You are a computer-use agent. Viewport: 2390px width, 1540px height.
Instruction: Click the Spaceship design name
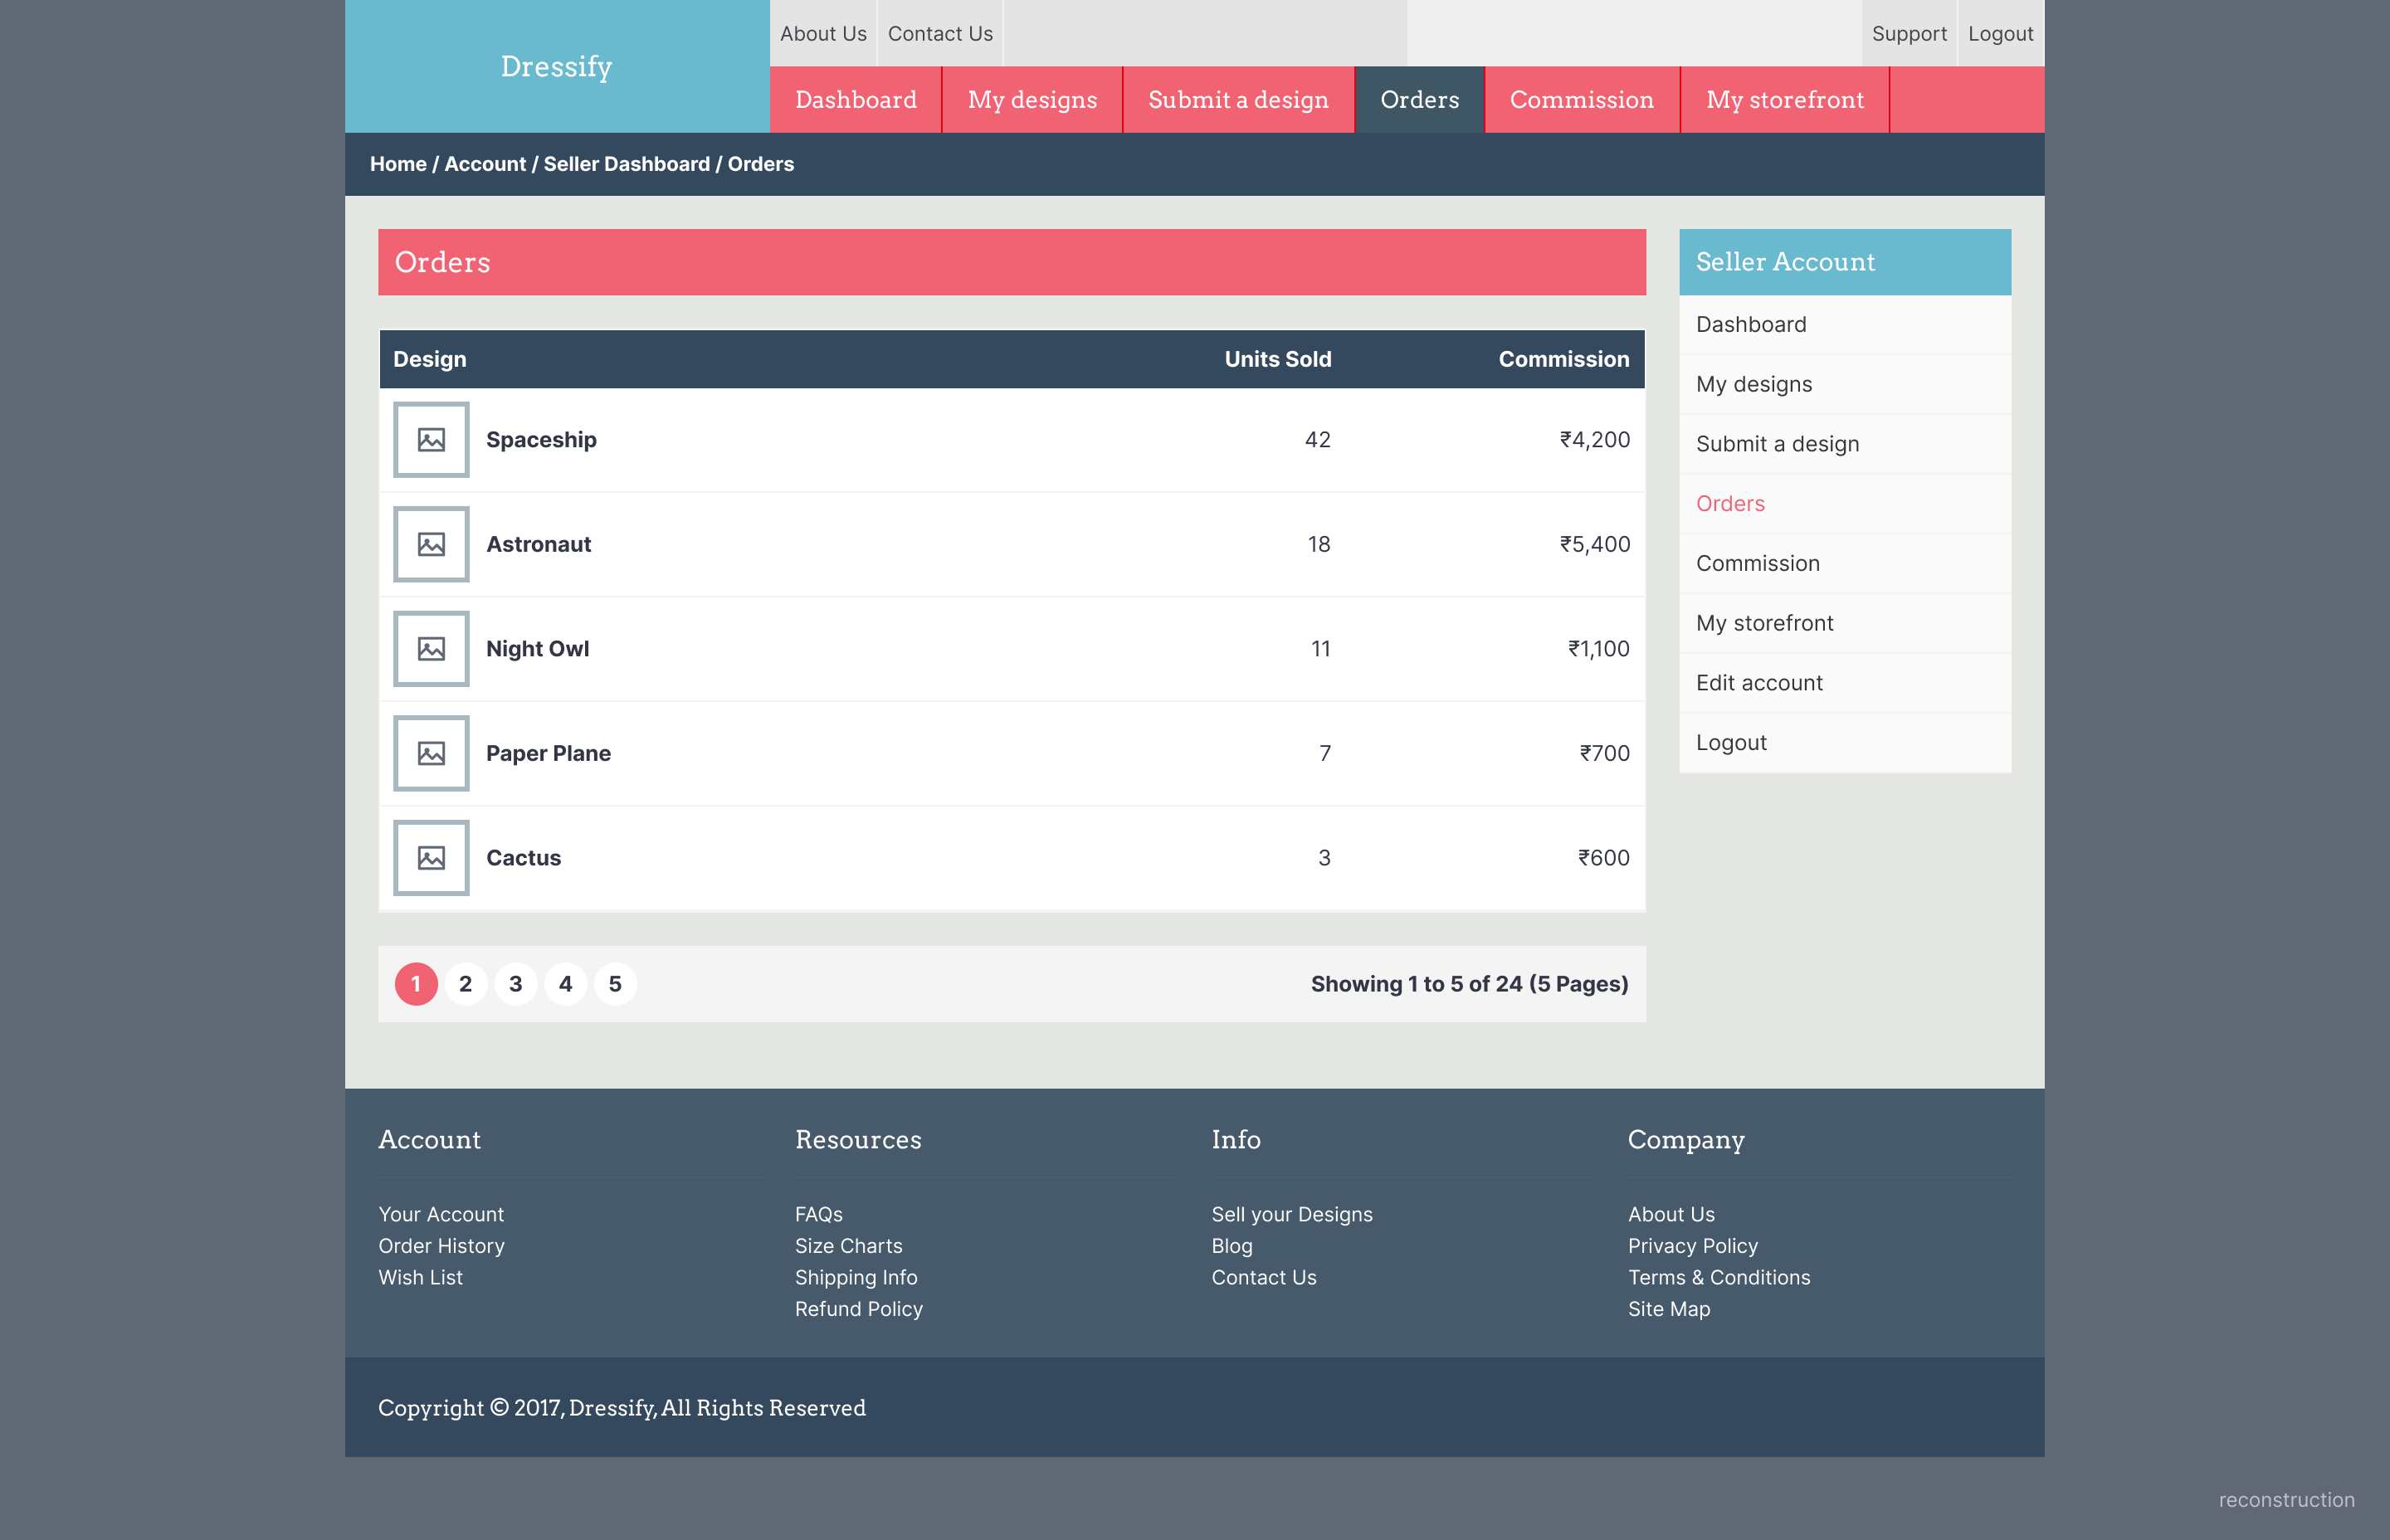[x=541, y=440]
